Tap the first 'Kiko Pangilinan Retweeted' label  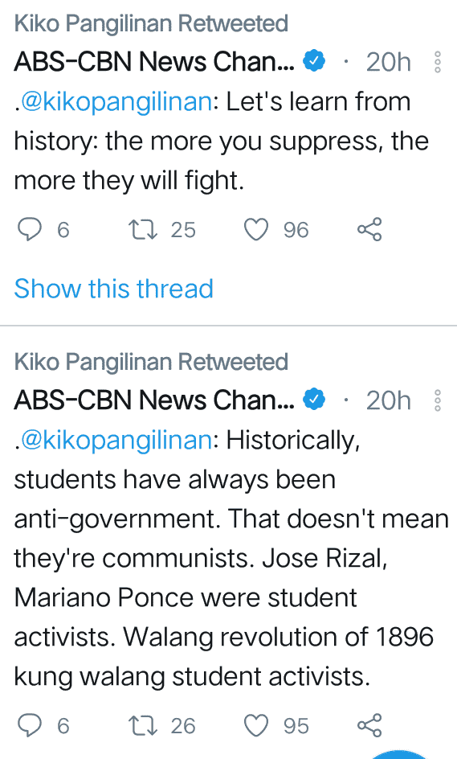151,23
